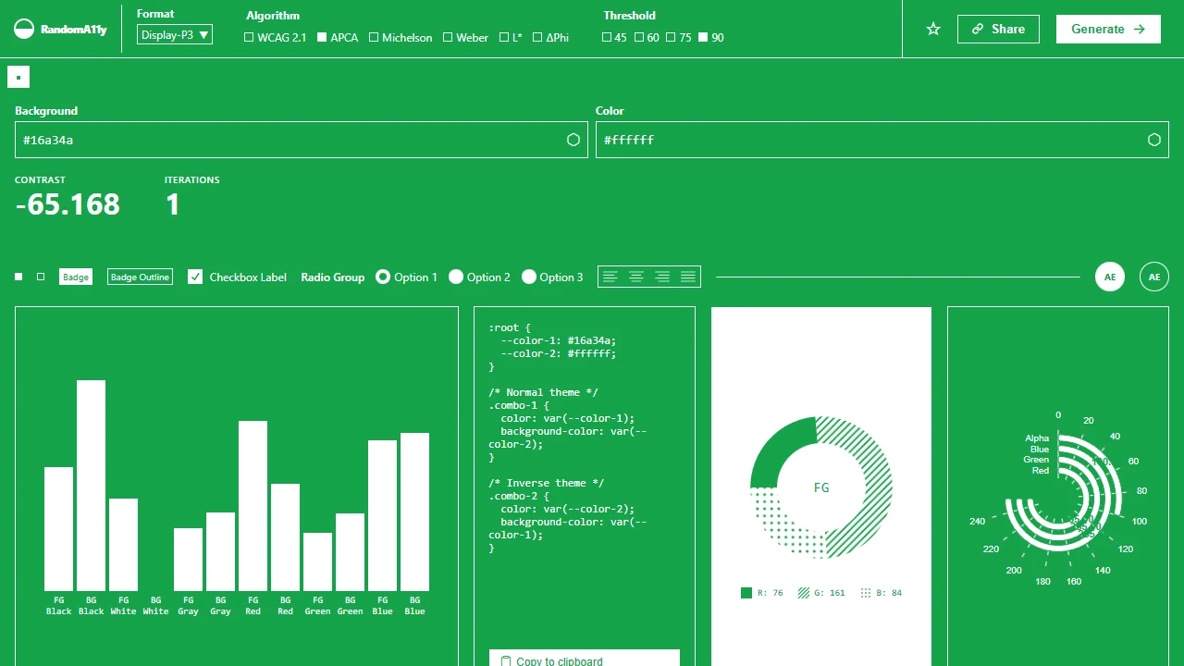The image size is (1184, 666).
Task: Click the star favorite icon in the top bar
Action: click(x=932, y=29)
